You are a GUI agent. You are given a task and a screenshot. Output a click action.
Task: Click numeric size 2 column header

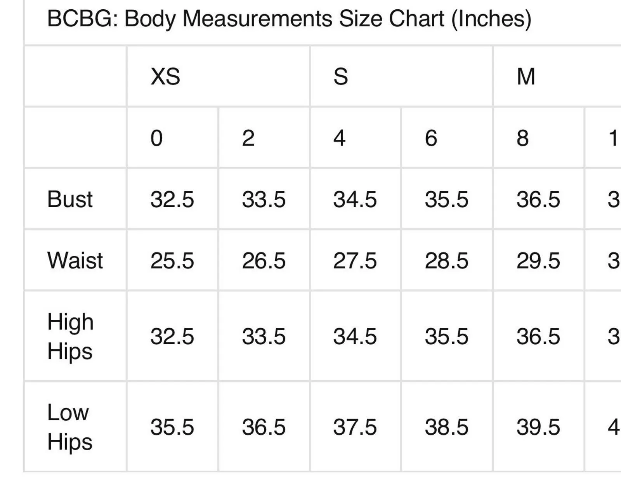264,138
